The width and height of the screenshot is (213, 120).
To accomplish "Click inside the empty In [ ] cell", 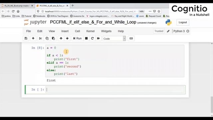I will tap(115, 90).
